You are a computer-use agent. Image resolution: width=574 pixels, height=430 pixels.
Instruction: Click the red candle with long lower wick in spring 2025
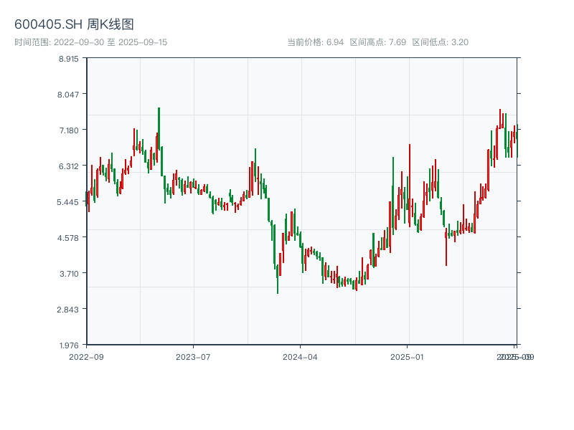(446, 247)
